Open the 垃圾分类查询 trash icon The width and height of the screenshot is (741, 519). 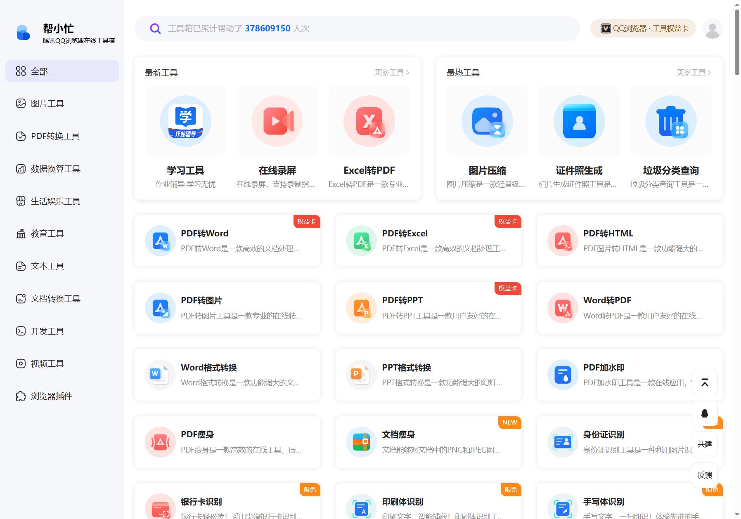[671, 121]
